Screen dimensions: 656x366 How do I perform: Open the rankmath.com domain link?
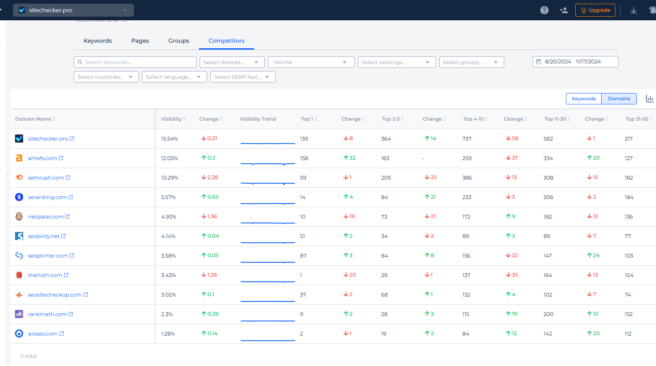pyautogui.click(x=47, y=314)
